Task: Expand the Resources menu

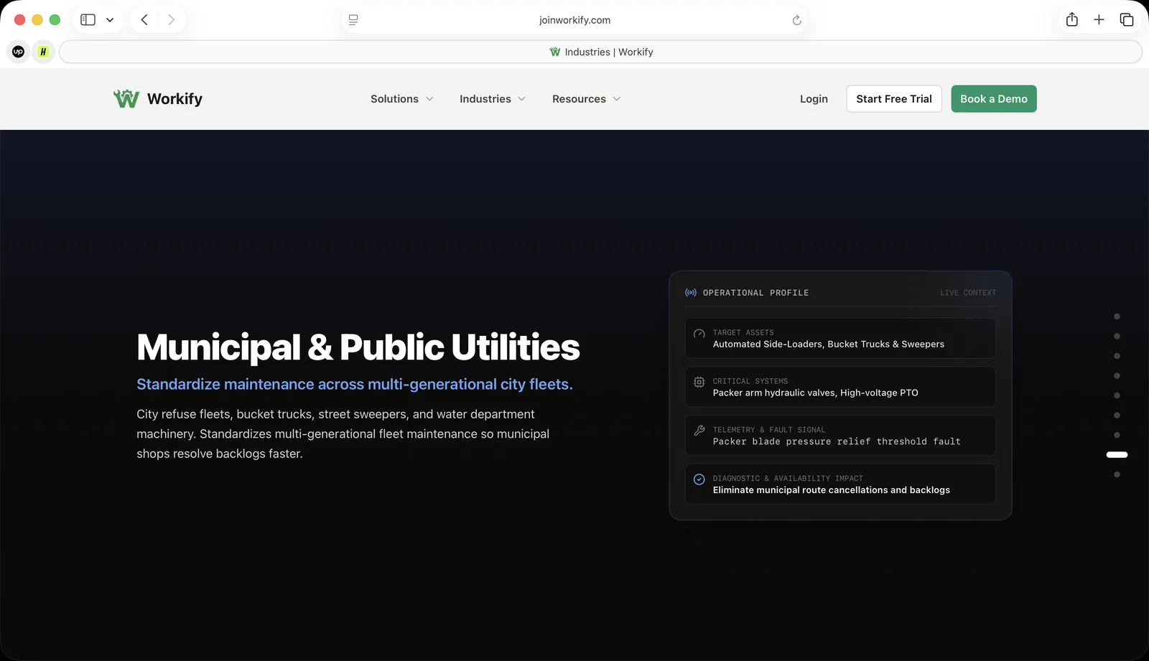Action: point(587,99)
